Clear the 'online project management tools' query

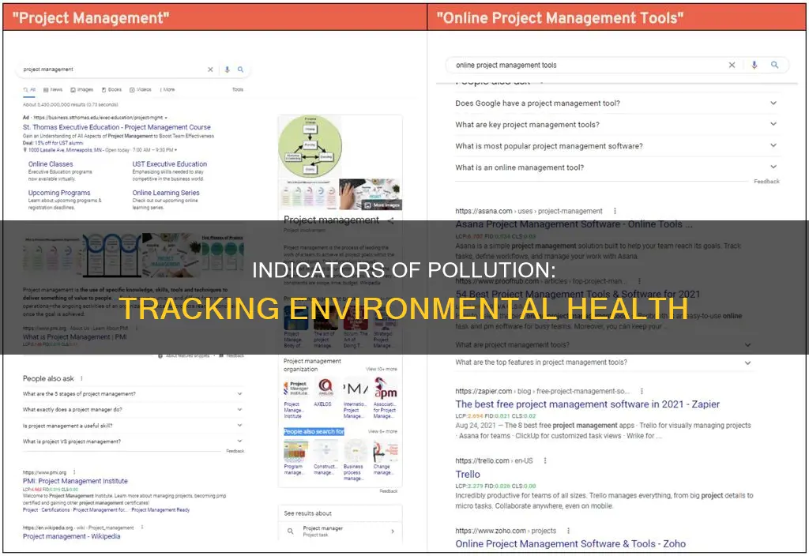(x=732, y=65)
